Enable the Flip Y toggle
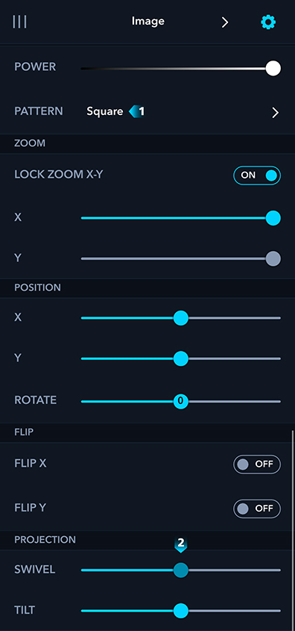Screen dimensions: 295x631 click(x=257, y=509)
